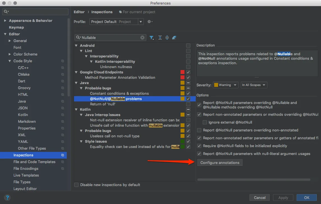Open the profile actions gear menu
The height and width of the screenshot is (204, 321).
150,22
